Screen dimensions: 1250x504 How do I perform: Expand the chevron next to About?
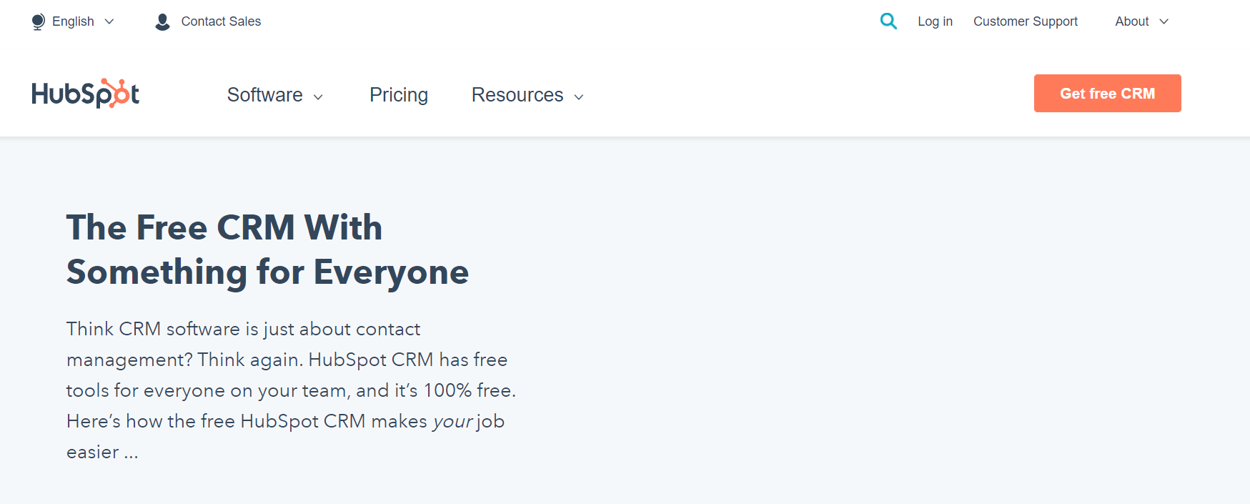pos(1164,21)
